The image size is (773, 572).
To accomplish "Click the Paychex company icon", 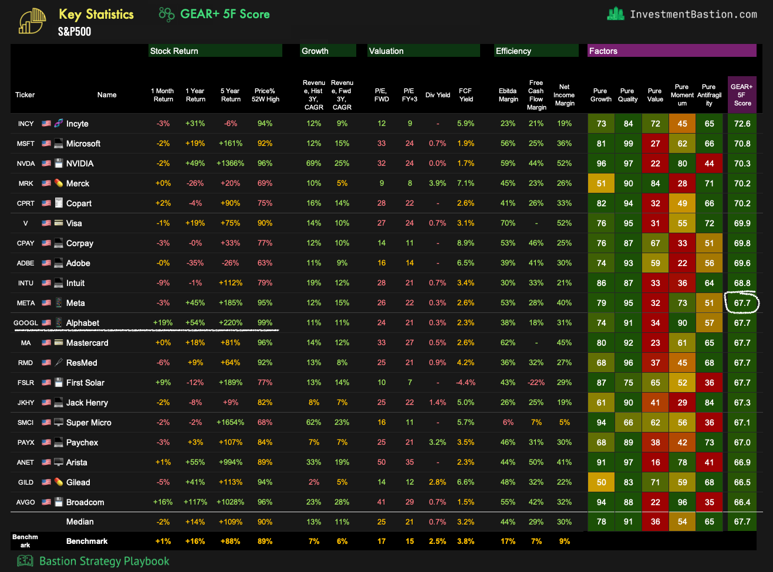I will pyautogui.click(x=59, y=442).
